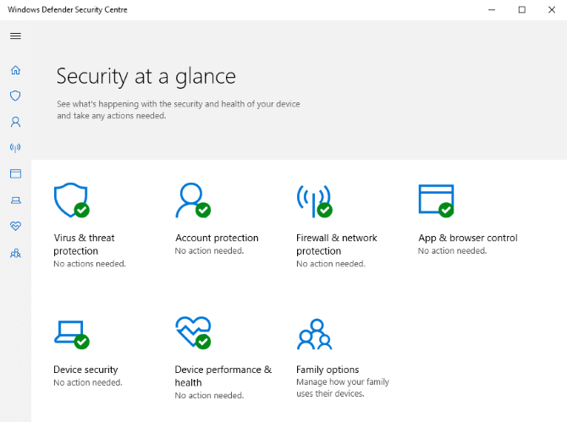Open the sidebar Device security laptop icon
This screenshot has width=567, height=422.
click(x=15, y=200)
